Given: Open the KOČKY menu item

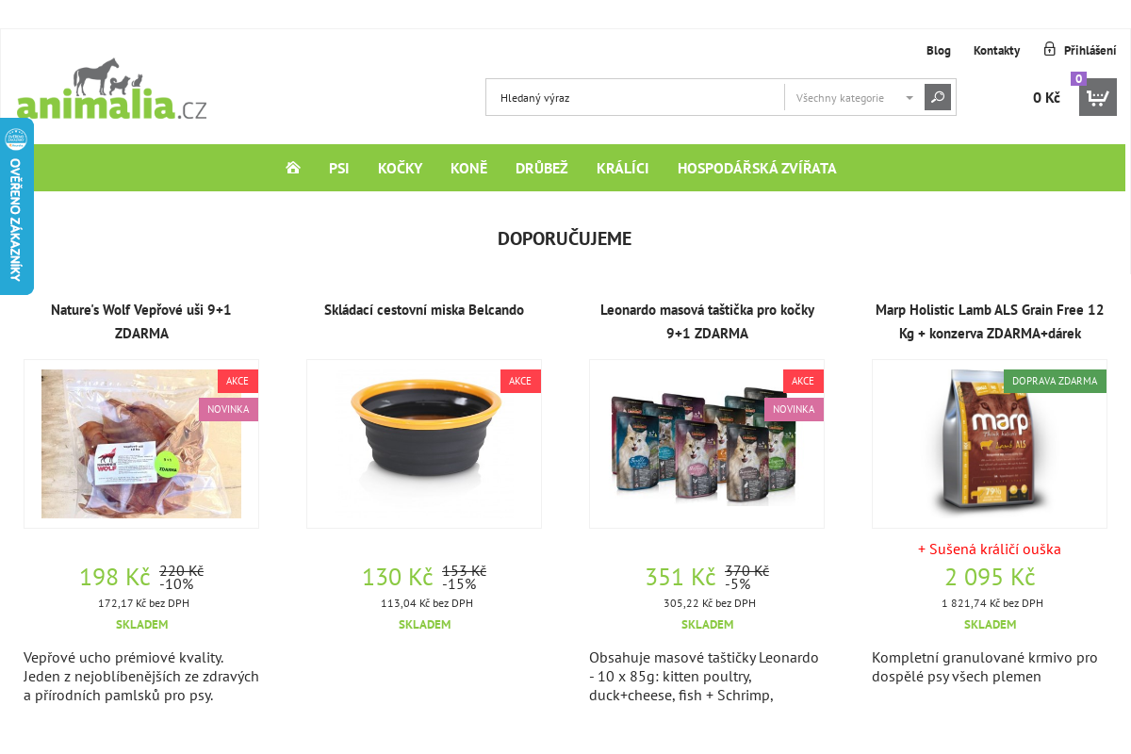Looking at the screenshot, I should point(400,168).
